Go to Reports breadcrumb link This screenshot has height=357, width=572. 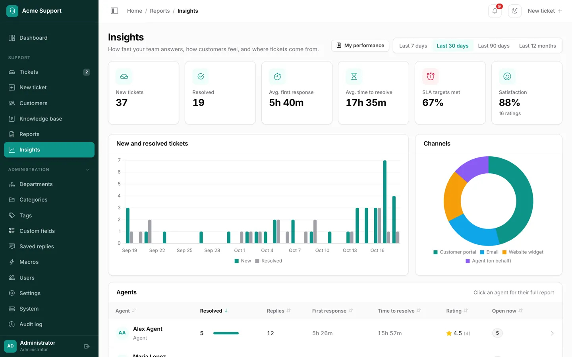pos(160,11)
